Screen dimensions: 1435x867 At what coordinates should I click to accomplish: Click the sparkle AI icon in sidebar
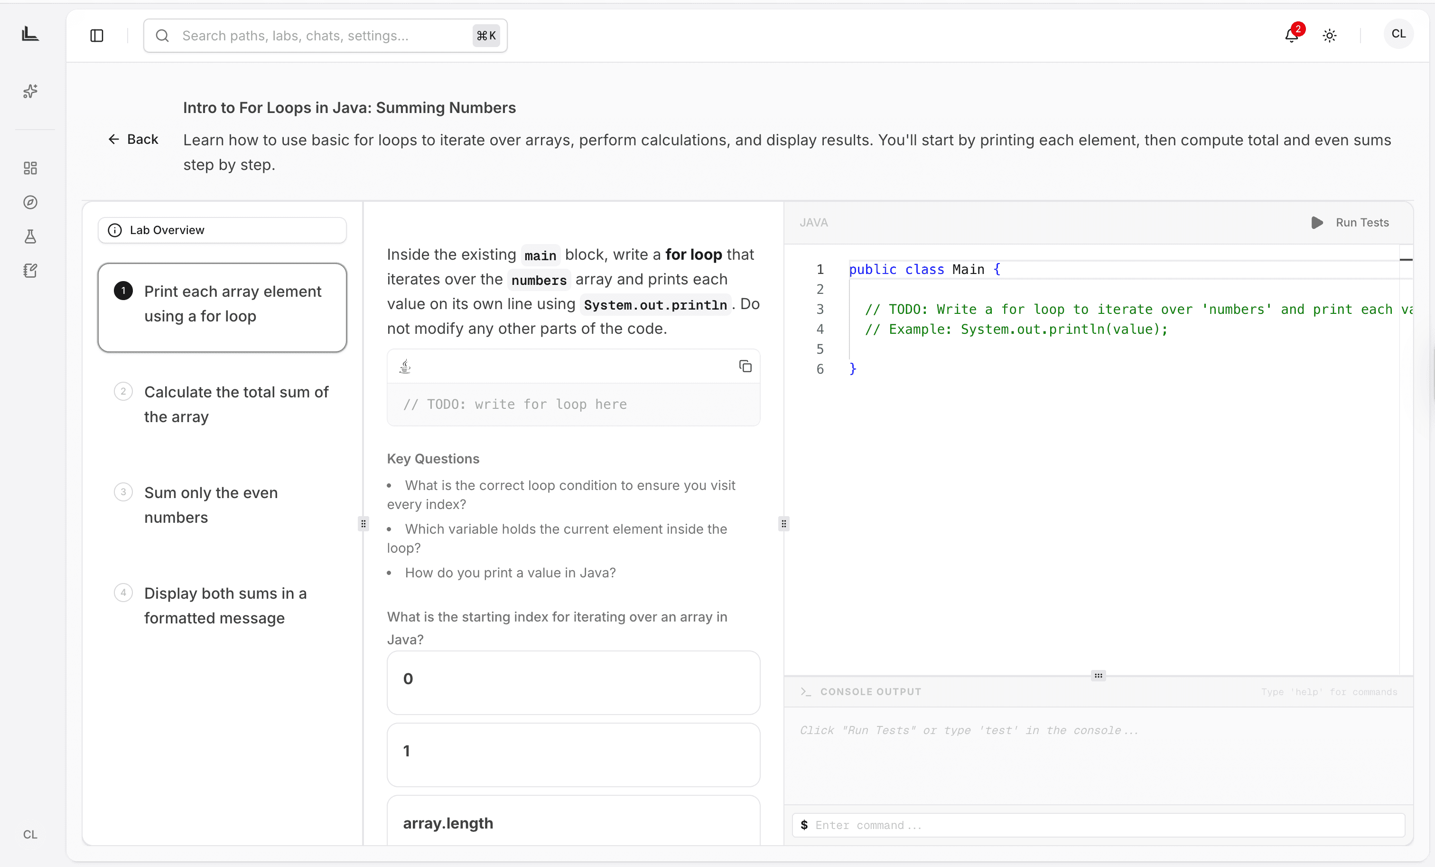pyautogui.click(x=30, y=92)
